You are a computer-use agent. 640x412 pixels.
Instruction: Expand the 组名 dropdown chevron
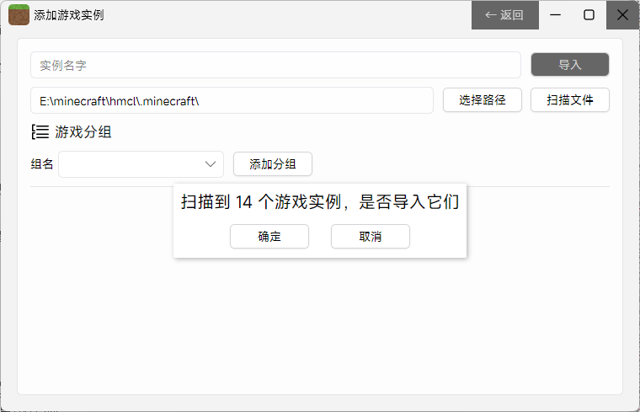tap(211, 163)
